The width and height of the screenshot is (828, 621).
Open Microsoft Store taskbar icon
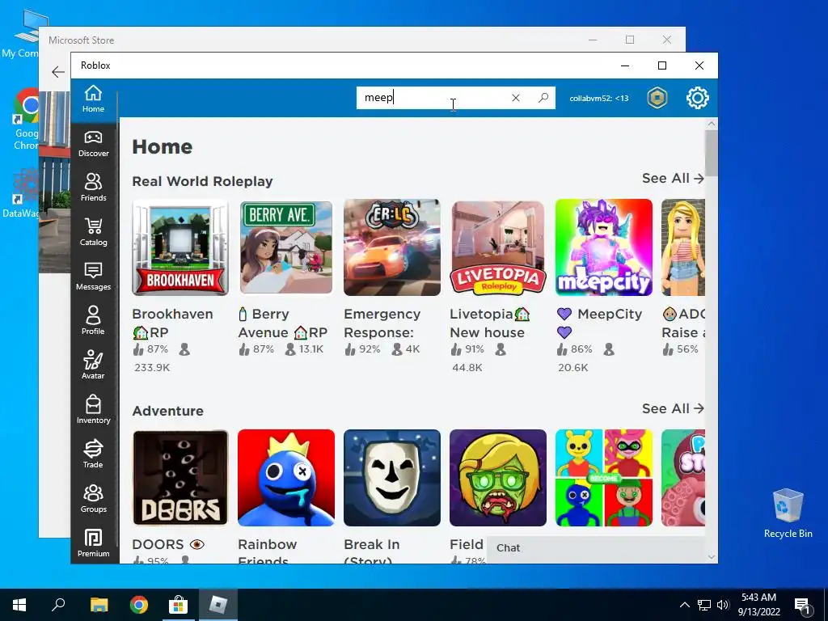pyautogui.click(x=179, y=605)
